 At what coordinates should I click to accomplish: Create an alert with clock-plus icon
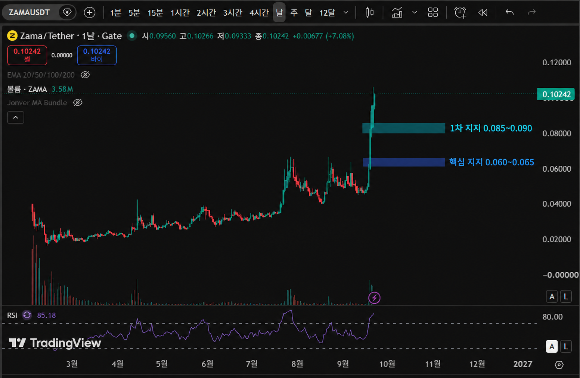click(460, 13)
